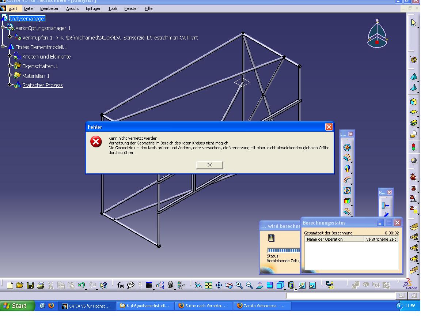Open the Formula f(x) tool
This screenshot has width=421, height=316.
tap(120, 285)
